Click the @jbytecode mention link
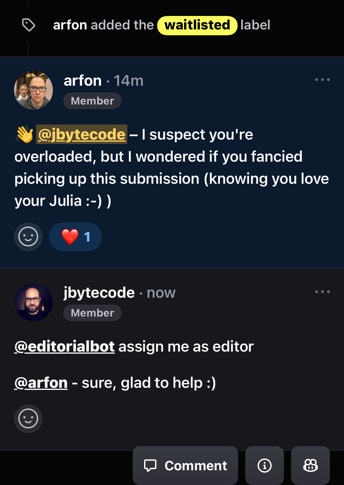Screen dimensions: 344x485 pos(82,135)
